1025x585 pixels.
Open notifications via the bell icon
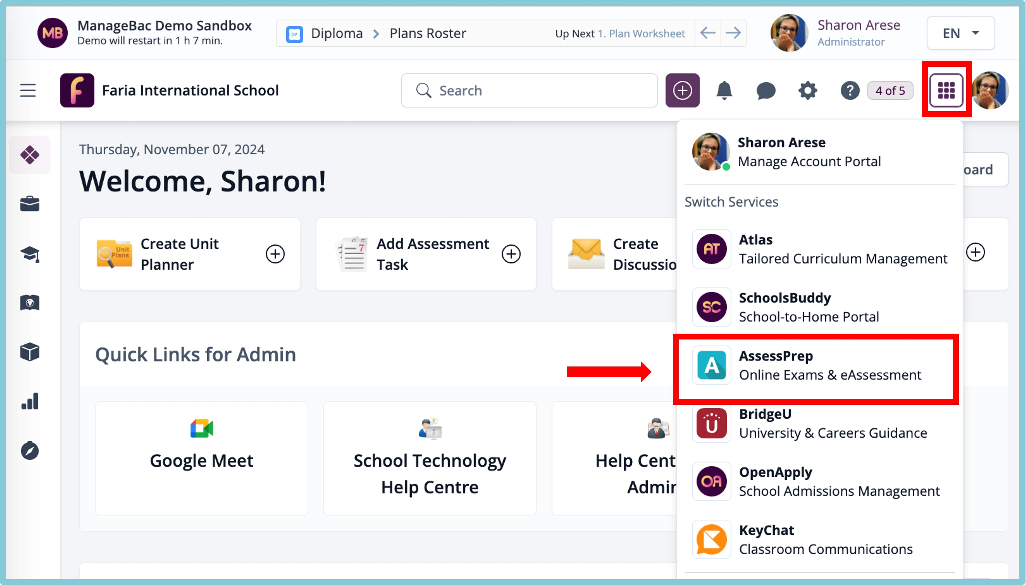pyautogui.click(x=724, y=90)
